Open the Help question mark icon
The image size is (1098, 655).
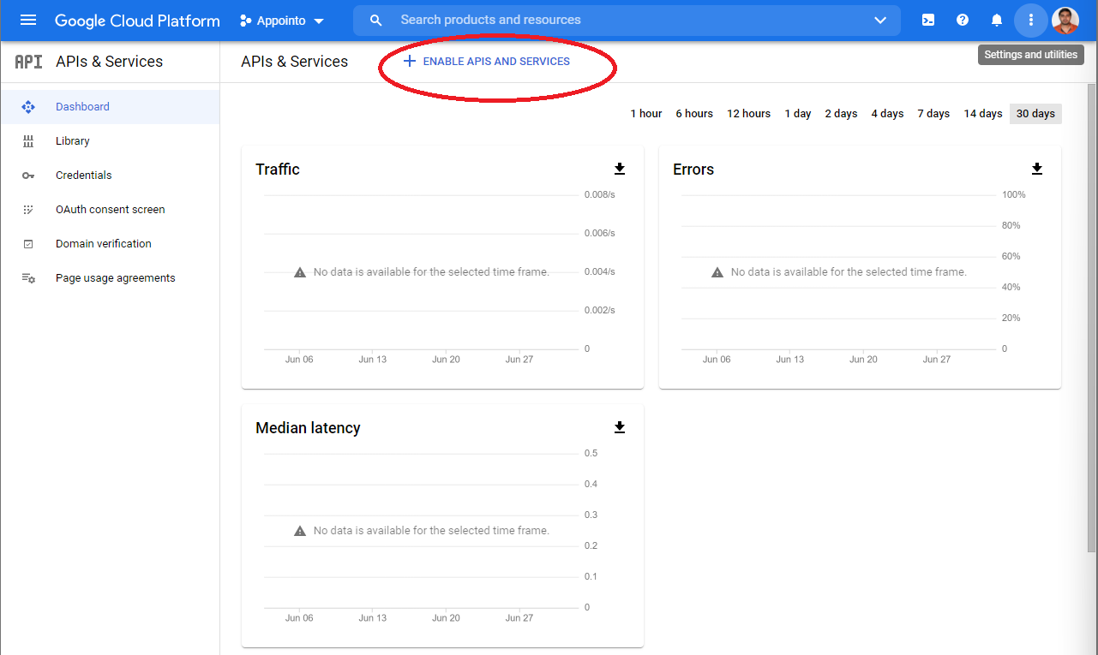(963, 20)
